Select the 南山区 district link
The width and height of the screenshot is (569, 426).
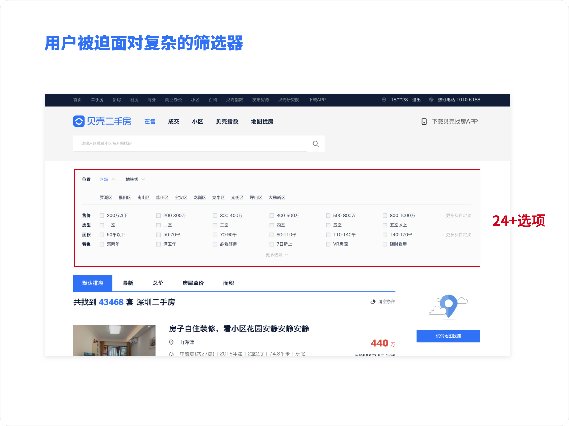click(x=143, y=197)
